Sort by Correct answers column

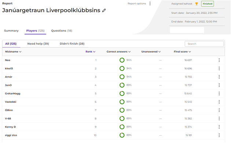tap(118, 52)
